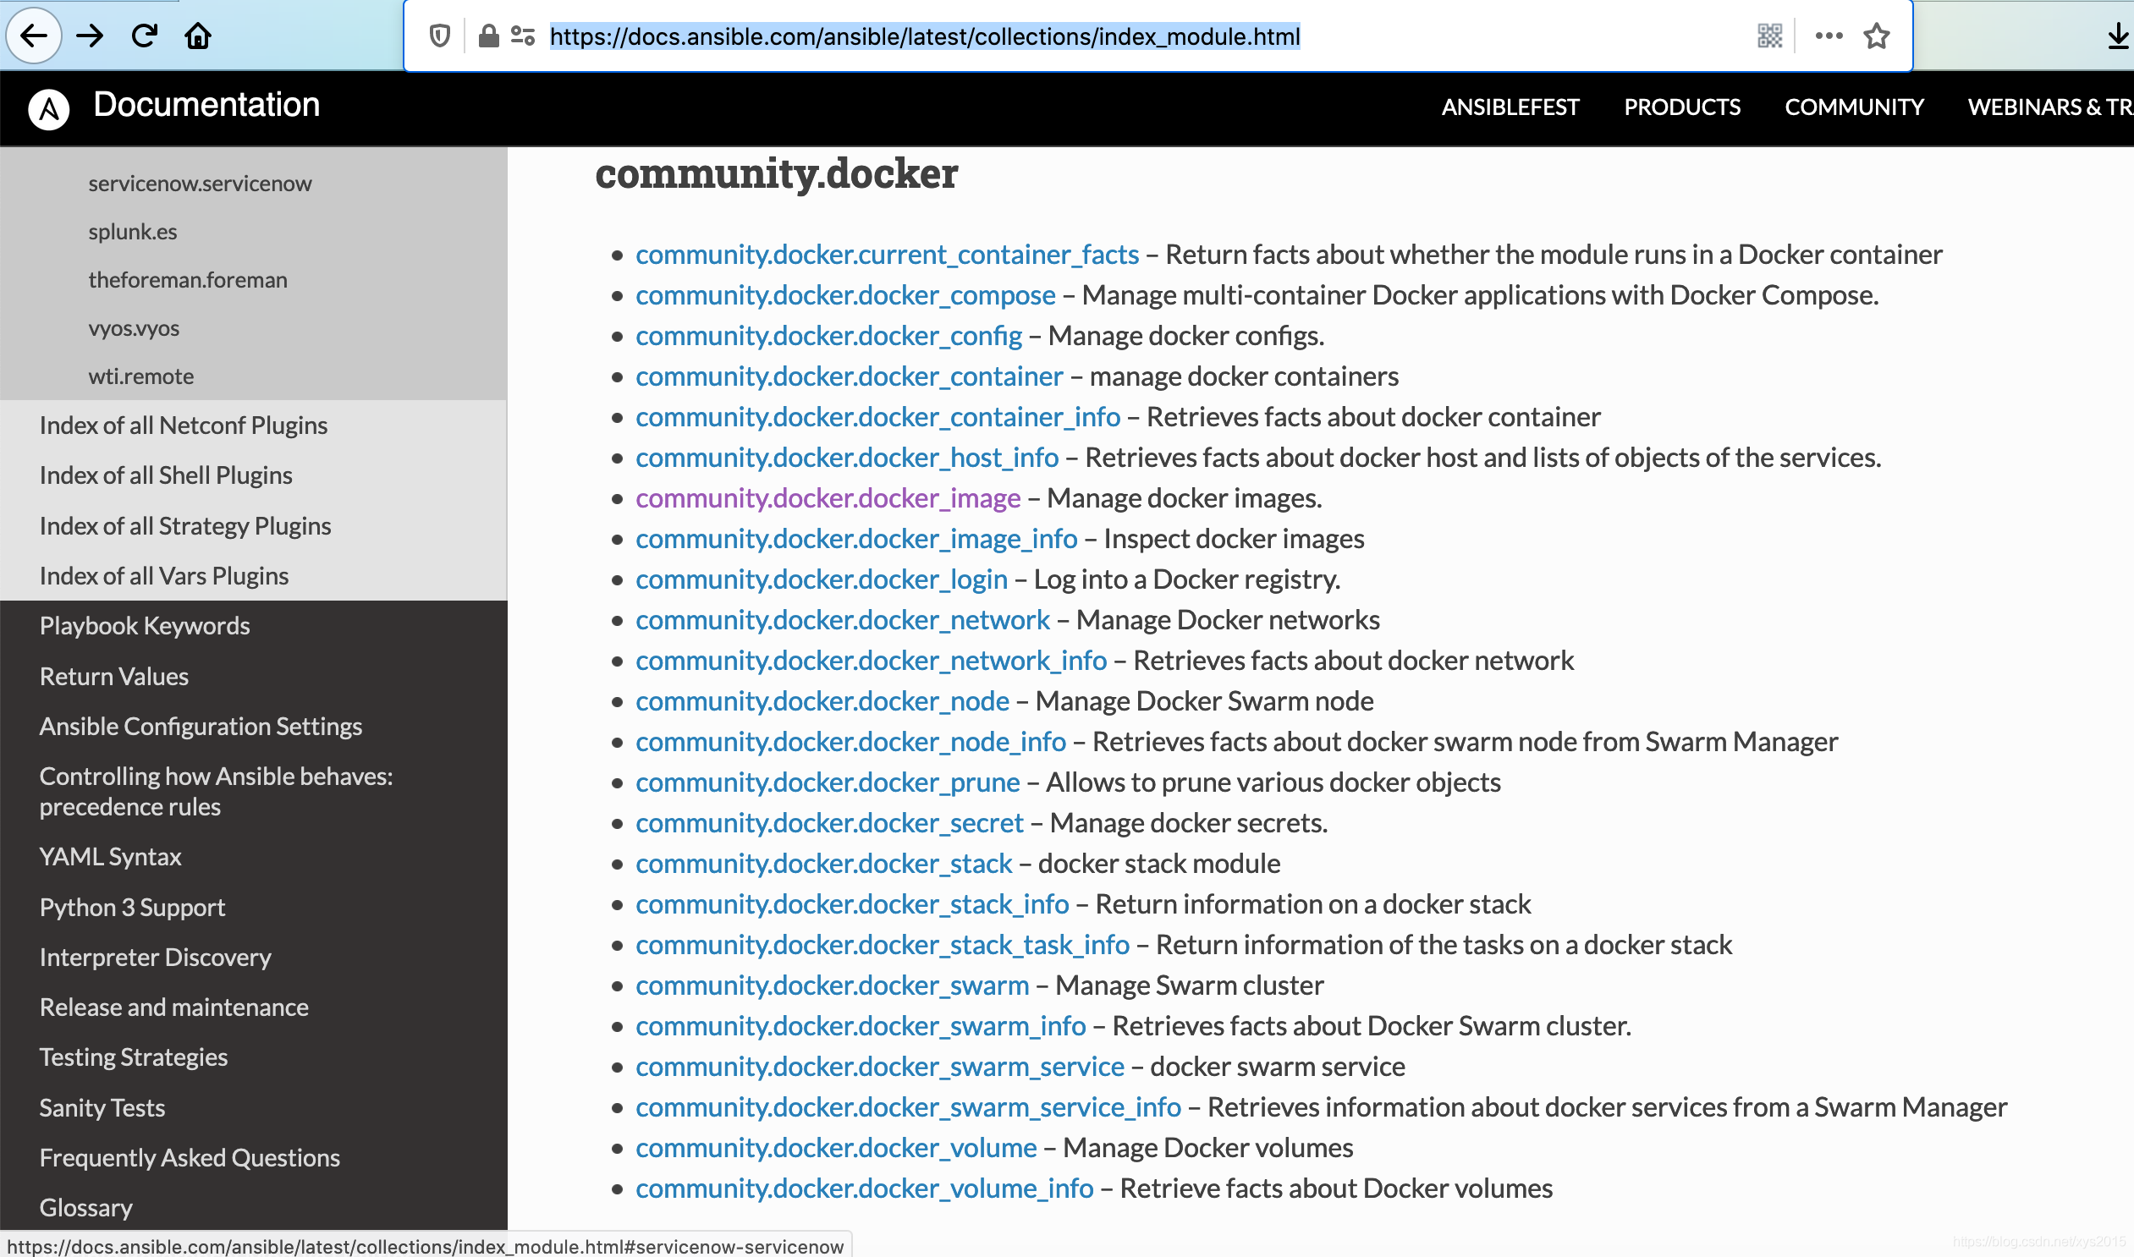Select wti.remote in sidebar

point(141,377)
